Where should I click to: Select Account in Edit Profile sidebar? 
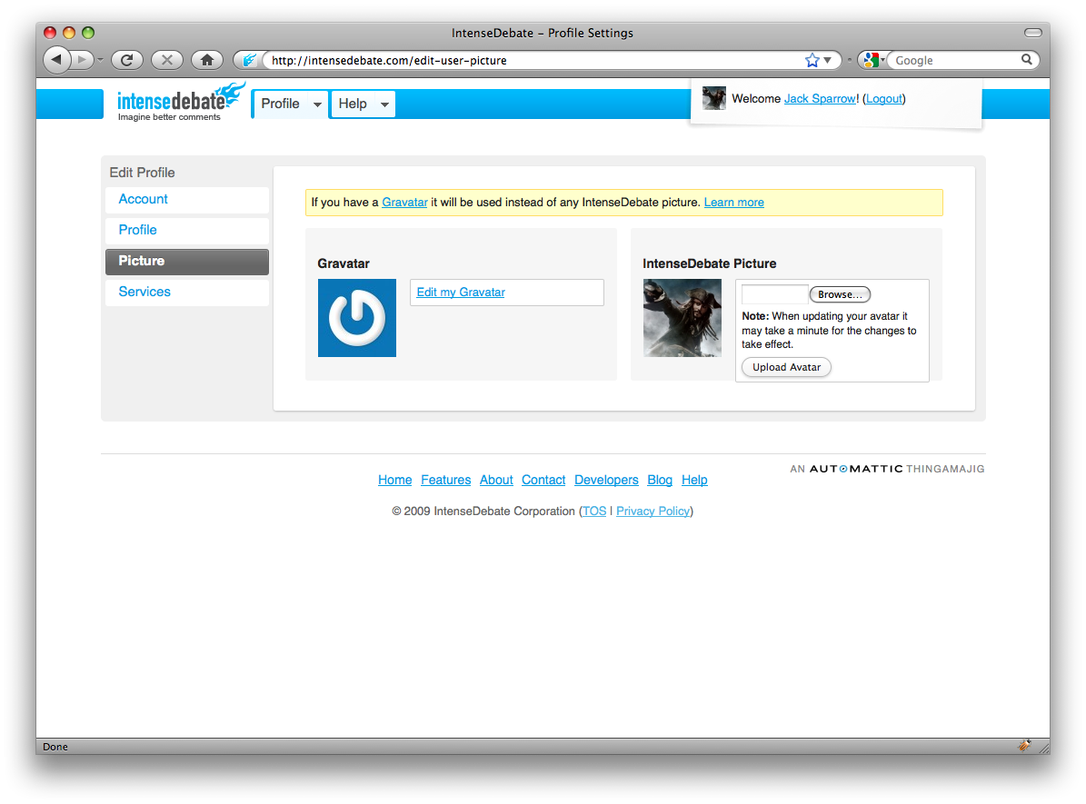click(144, 200)
